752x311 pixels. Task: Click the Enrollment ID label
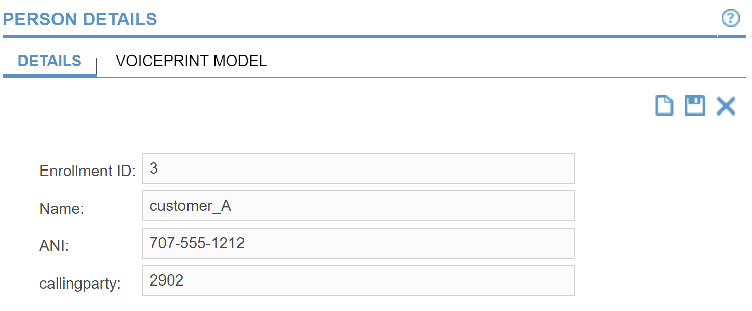(x=88, y=171)
